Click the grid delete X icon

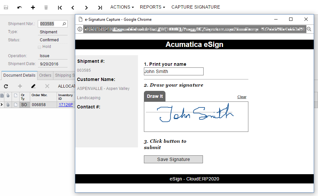pyautogui.click(x=47, y=86)
